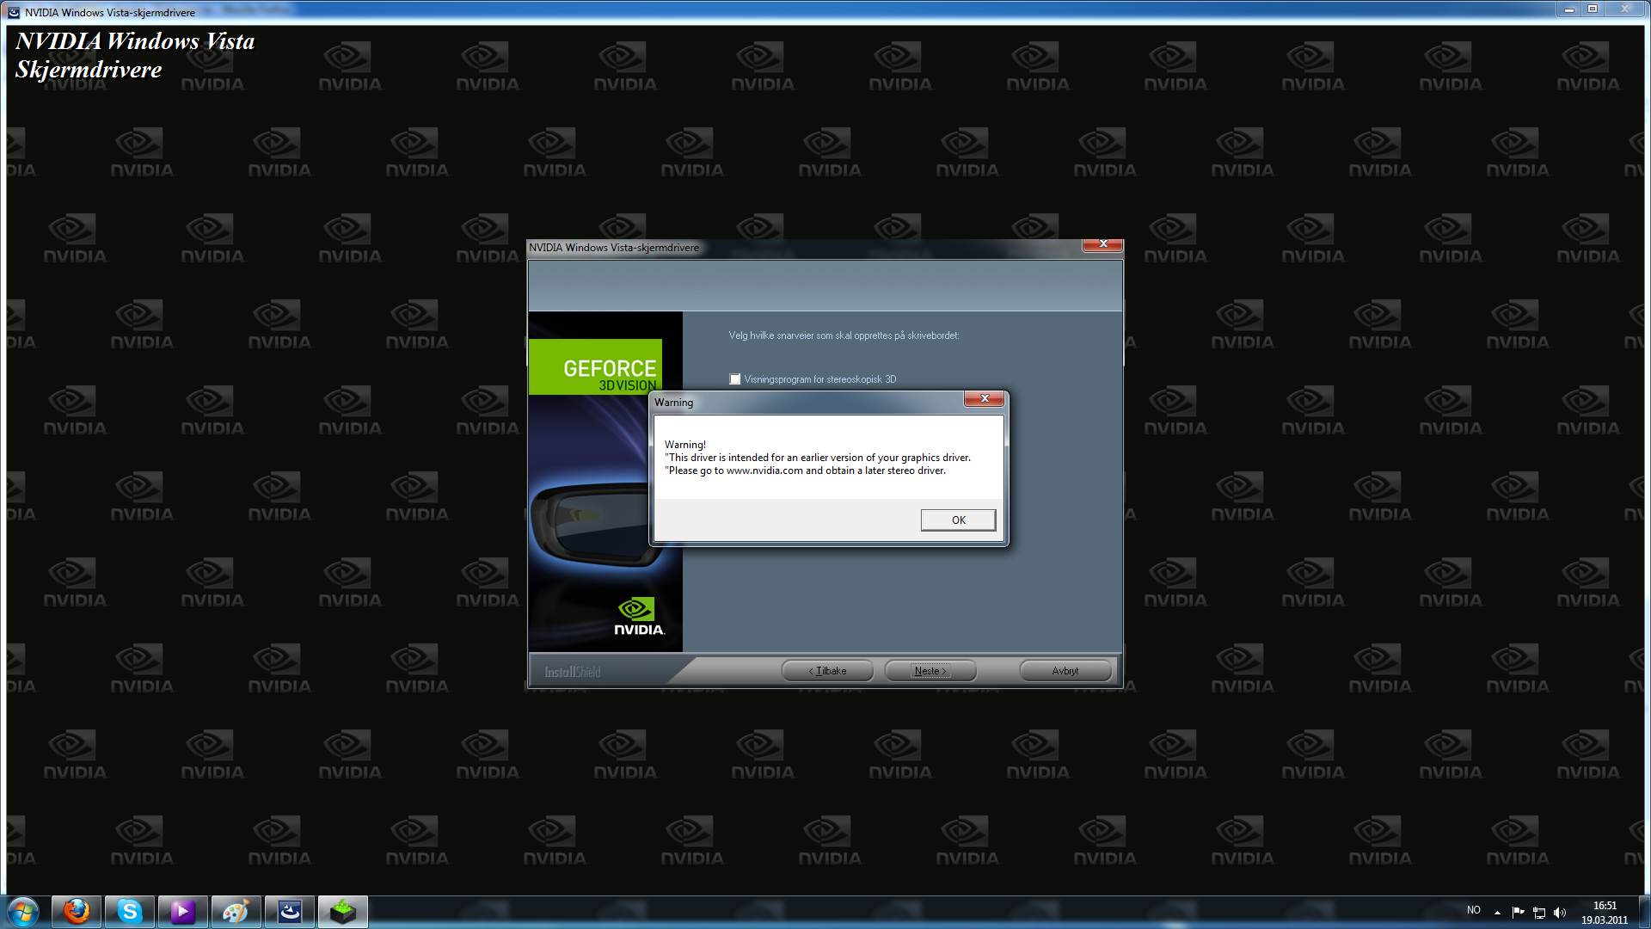This screenshot has height=929, width=1651.
Task: Click the www.nvidia.com warning text line
Action: tap(807, 471)
